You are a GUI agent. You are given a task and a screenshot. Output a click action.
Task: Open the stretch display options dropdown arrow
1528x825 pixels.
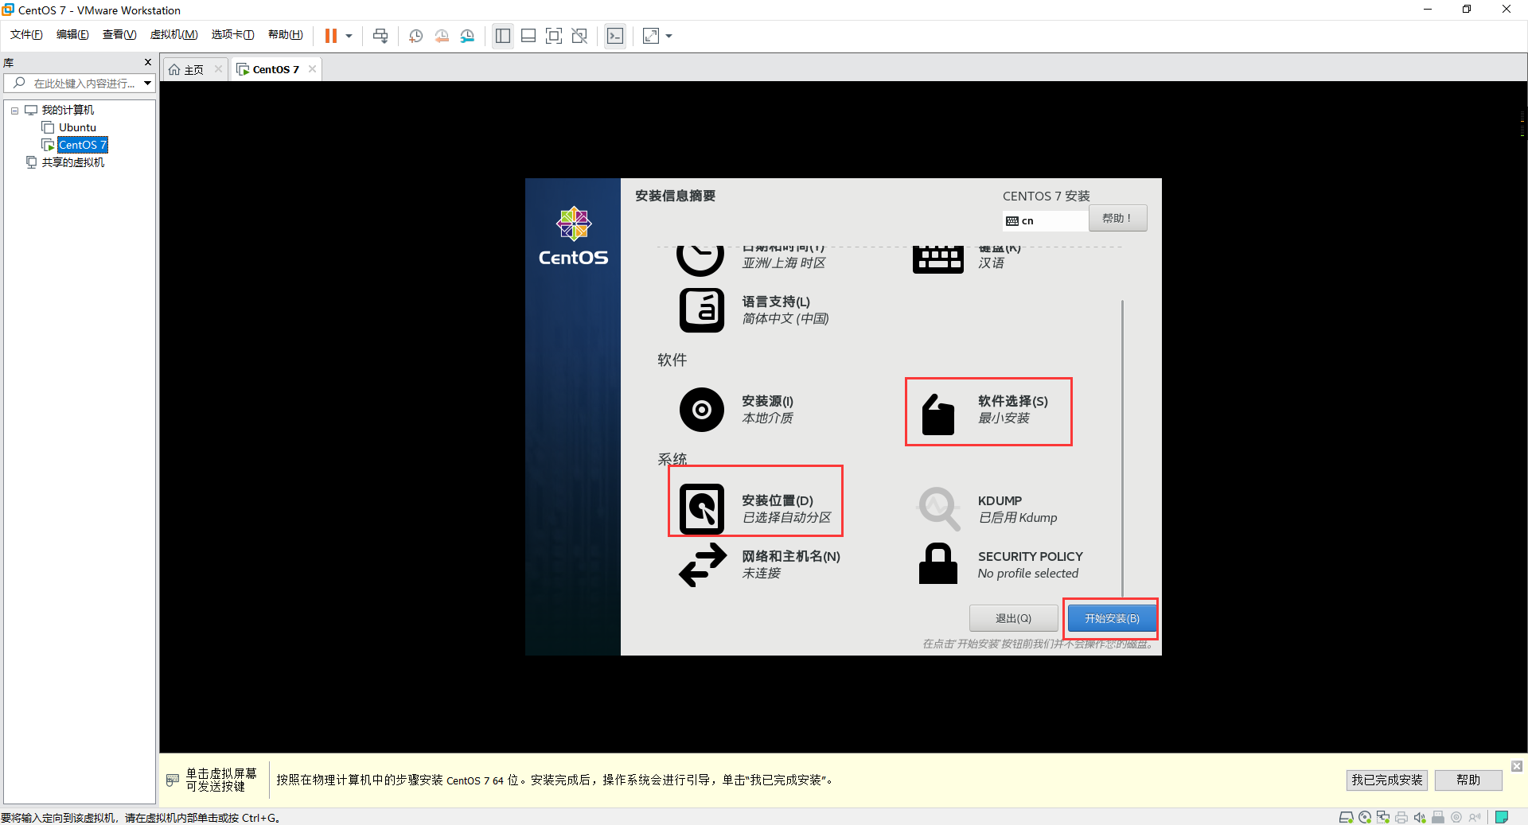[x=668, y=36]
